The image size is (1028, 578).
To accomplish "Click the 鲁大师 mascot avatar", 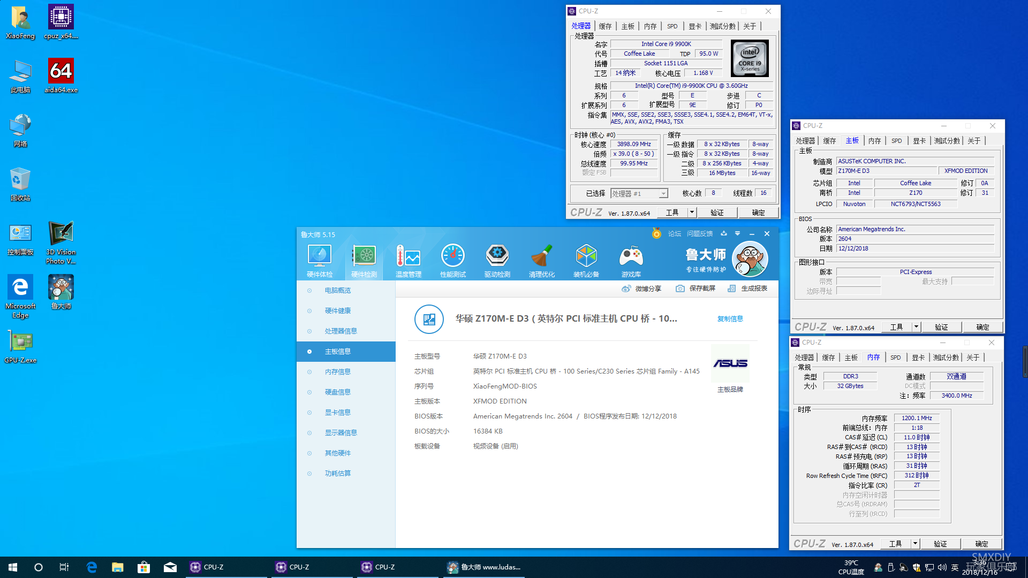I will [750, 259].
